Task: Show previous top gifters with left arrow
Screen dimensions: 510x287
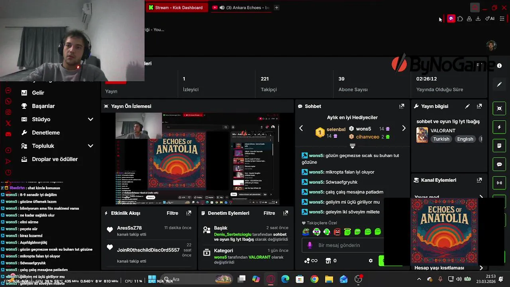Action: [301, 128]
